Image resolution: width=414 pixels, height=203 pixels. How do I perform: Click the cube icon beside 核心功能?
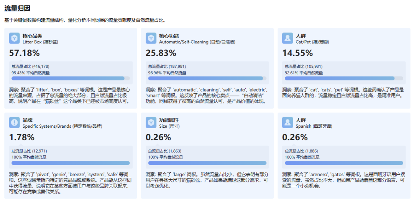pyautogui.click(x=151, y=38)
